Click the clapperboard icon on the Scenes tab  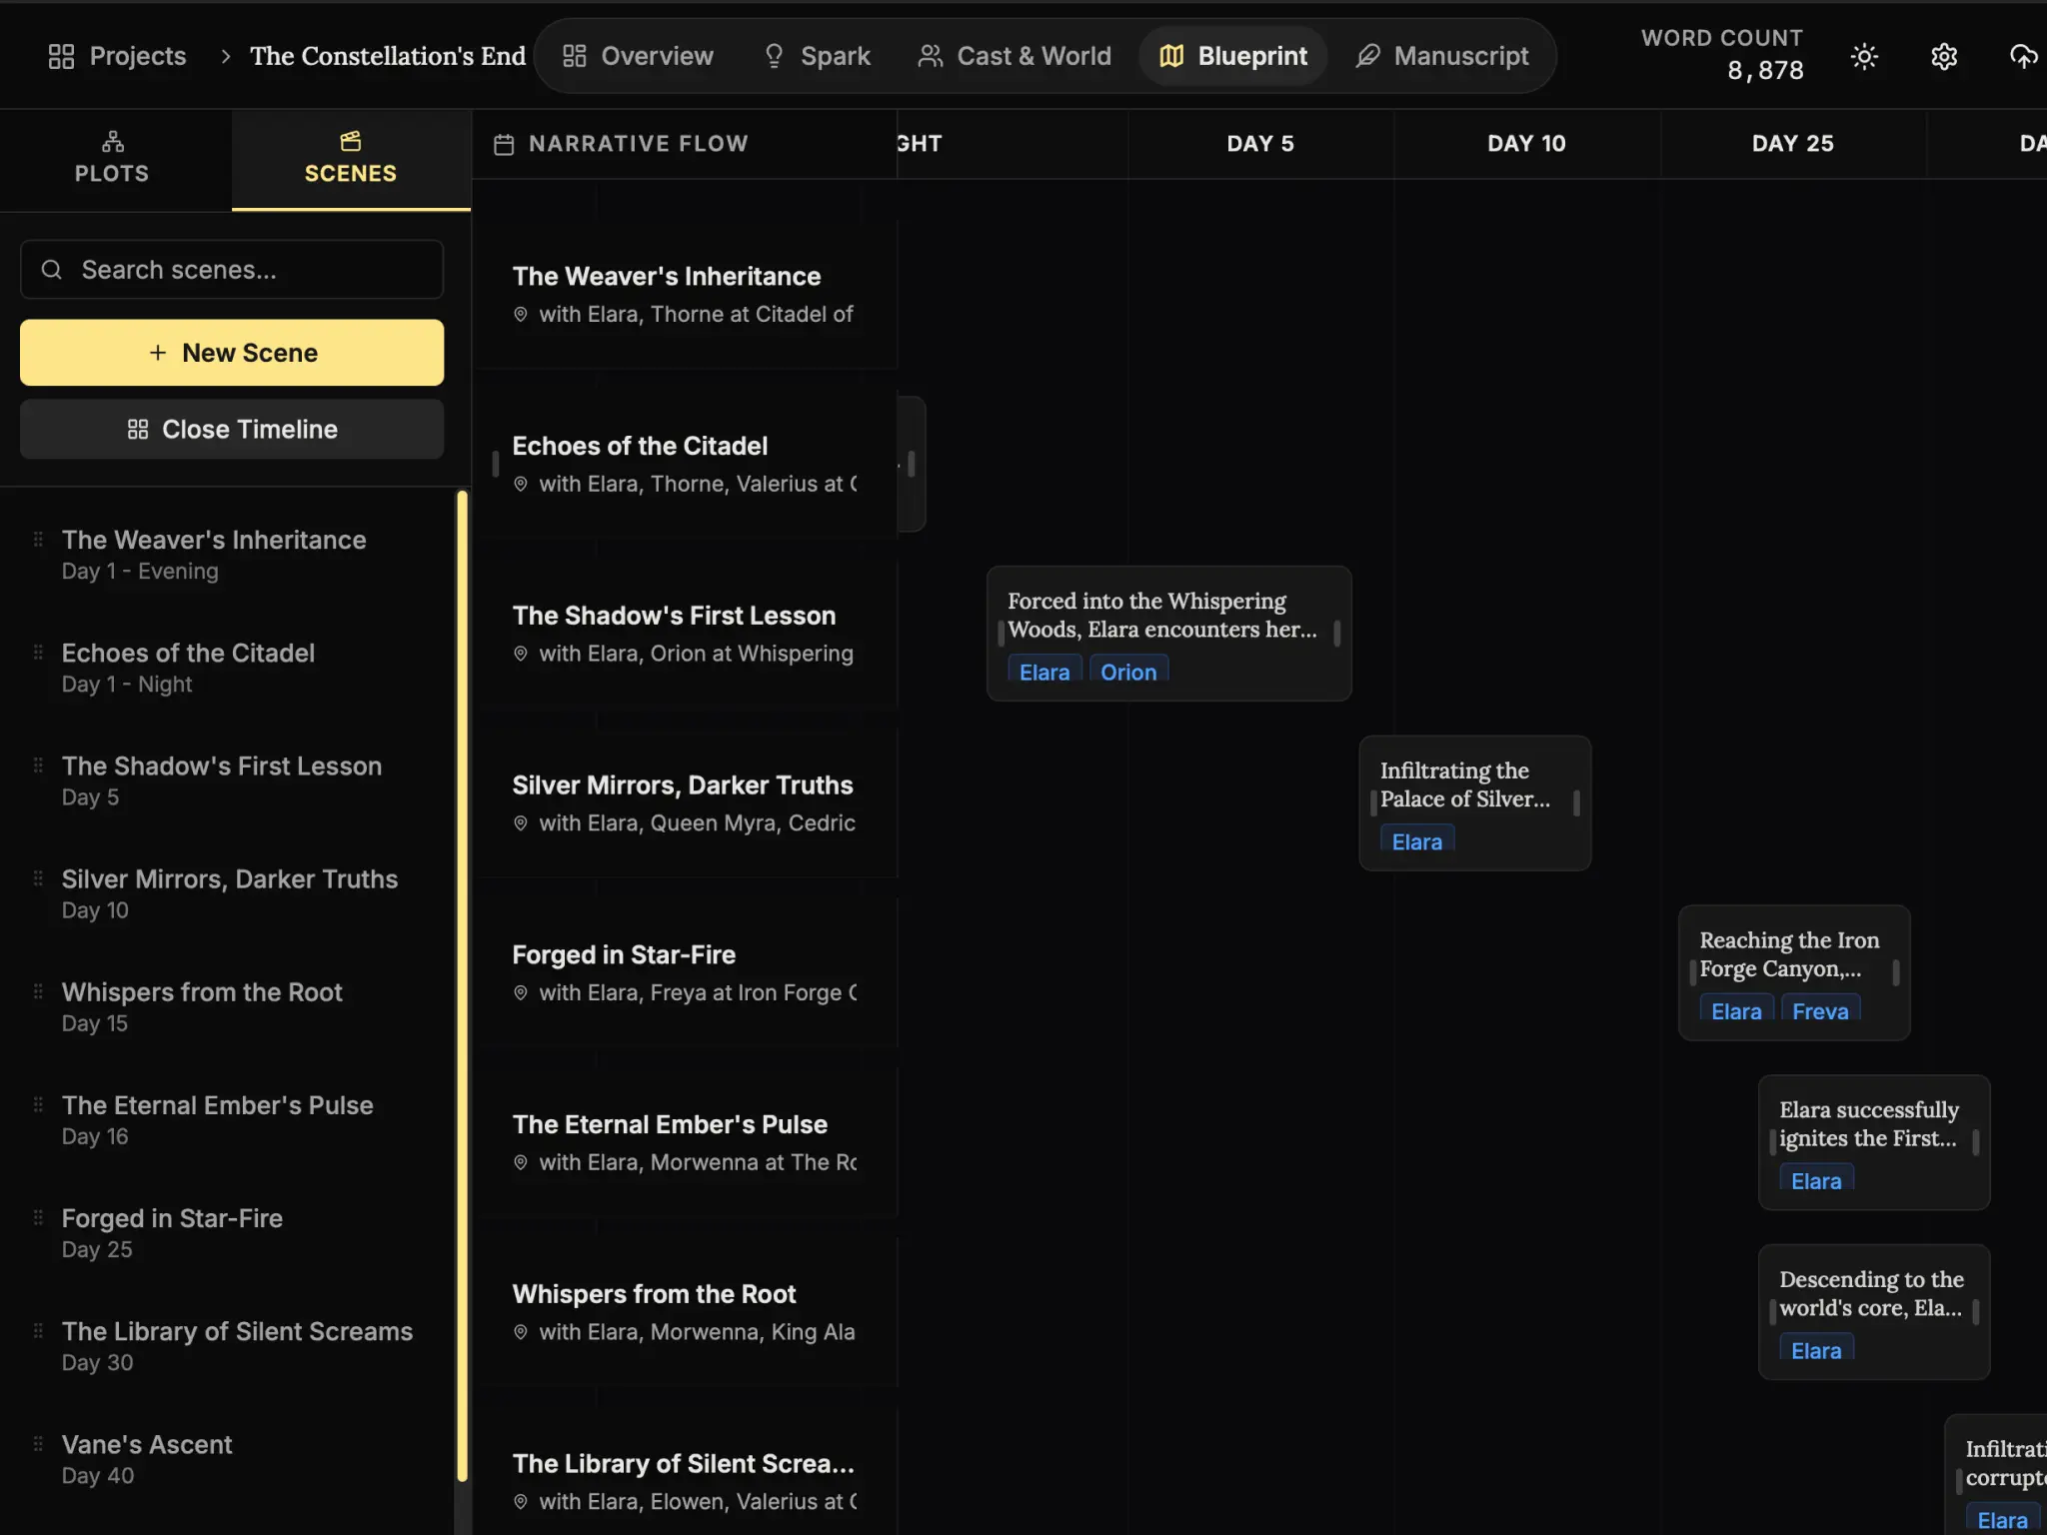pos(350,140)
